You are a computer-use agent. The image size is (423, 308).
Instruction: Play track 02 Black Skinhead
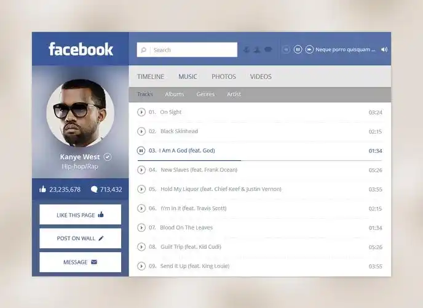141,131
